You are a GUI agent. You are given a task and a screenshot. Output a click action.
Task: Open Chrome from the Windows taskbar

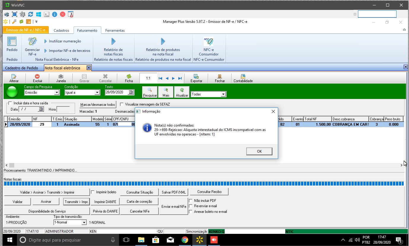[185, 240]
